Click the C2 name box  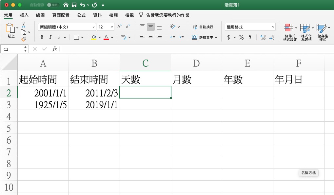click(12, 49)
